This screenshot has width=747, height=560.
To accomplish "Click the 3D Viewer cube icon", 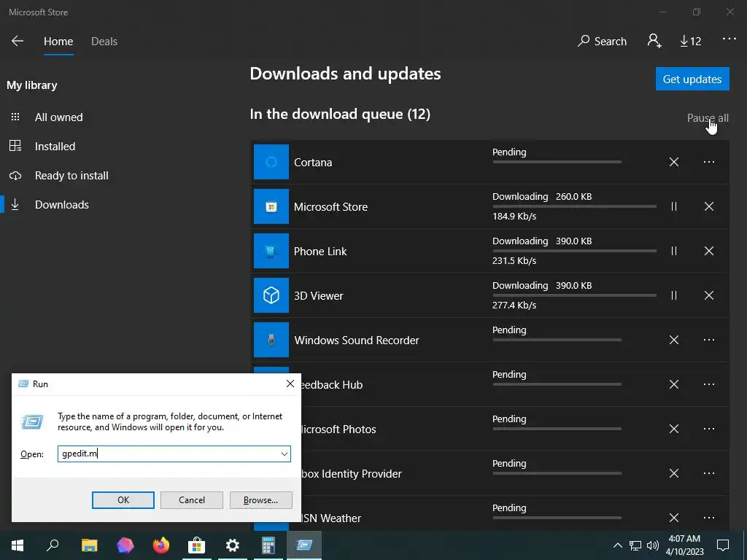I will [271, 295].
